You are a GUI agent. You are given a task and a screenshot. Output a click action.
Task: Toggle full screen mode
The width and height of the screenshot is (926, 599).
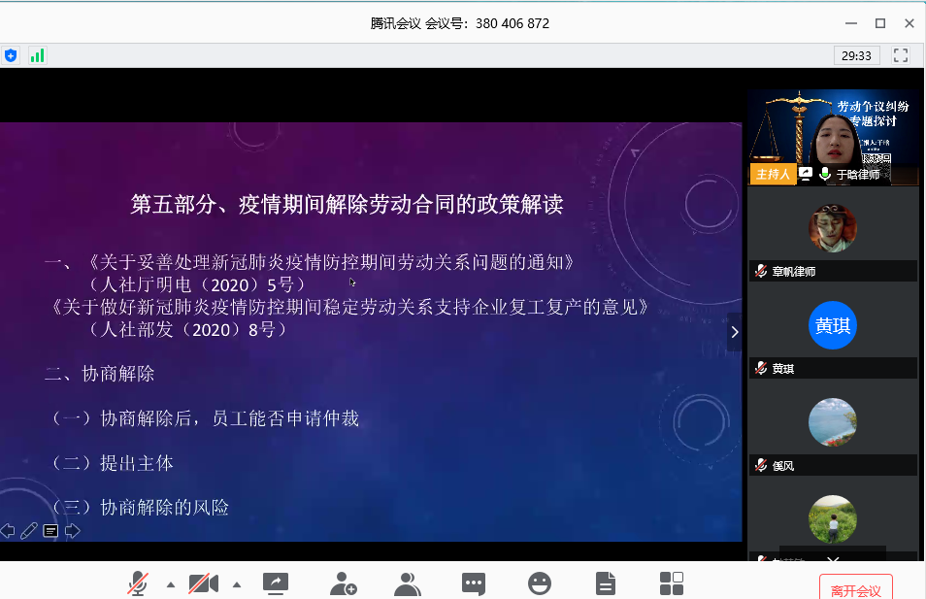901,55
